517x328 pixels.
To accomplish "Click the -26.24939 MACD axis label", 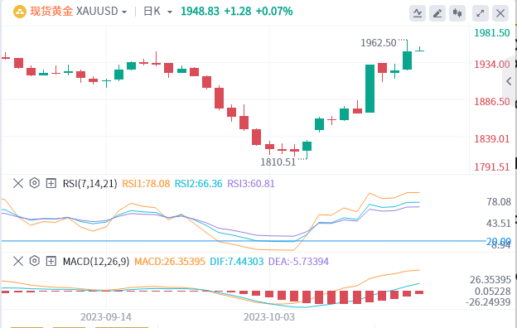I will pos(488,301).
